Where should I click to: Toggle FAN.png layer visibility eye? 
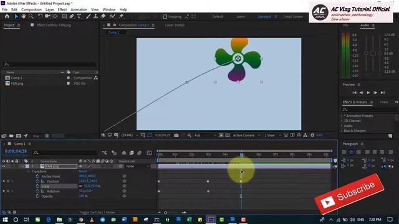(4, 166)
